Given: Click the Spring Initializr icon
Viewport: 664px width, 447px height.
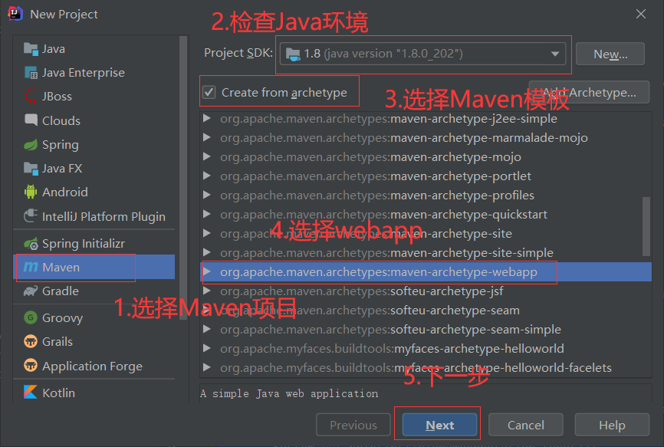Looking at the screenshot, I should 31,244.
